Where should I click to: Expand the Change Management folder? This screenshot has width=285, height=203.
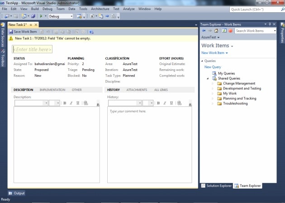[x=213, y=84]
